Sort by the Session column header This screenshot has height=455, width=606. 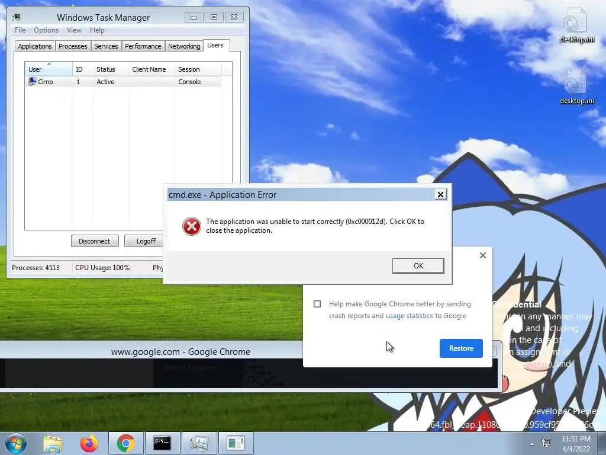pyautogui.click(x=198, y=69)
